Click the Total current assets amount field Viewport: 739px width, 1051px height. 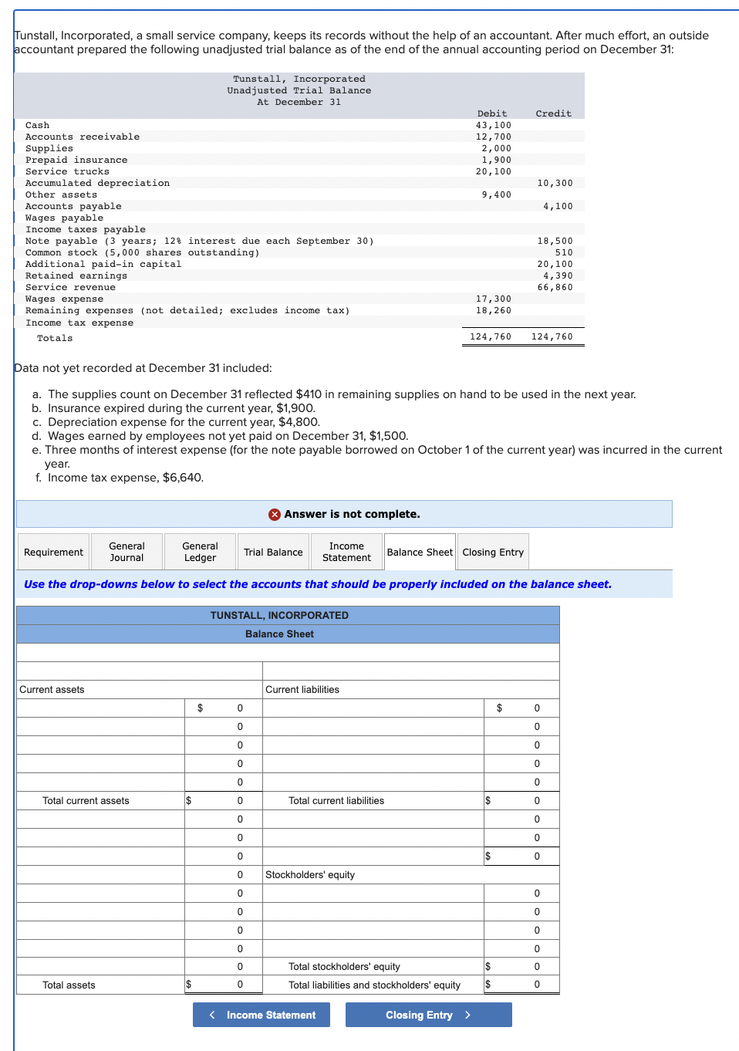click(x=224, y=800)
